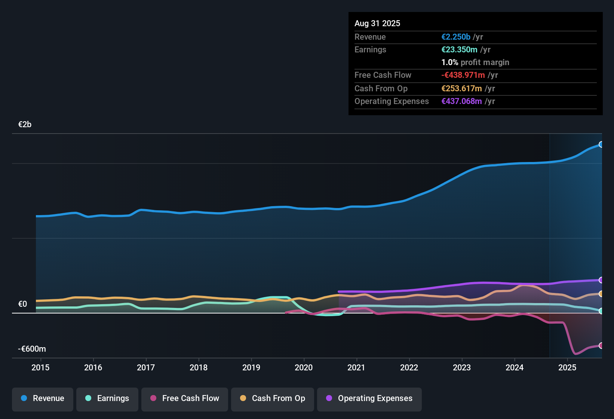
Task: Click the teal Earnings legend dot
Action: click(x=88, y=398)
